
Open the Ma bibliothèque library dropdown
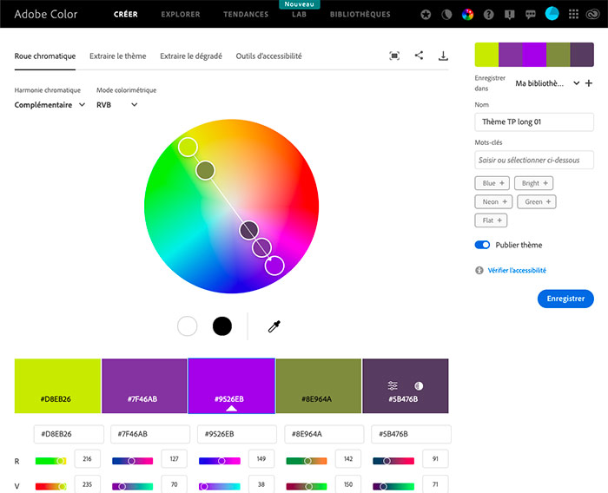tap(546, 83)
